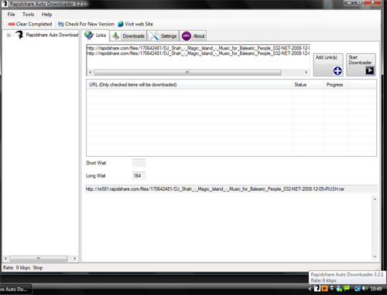Click the URL column header
The width and height of the screenshot is (387, 295).
coord(190,85)
